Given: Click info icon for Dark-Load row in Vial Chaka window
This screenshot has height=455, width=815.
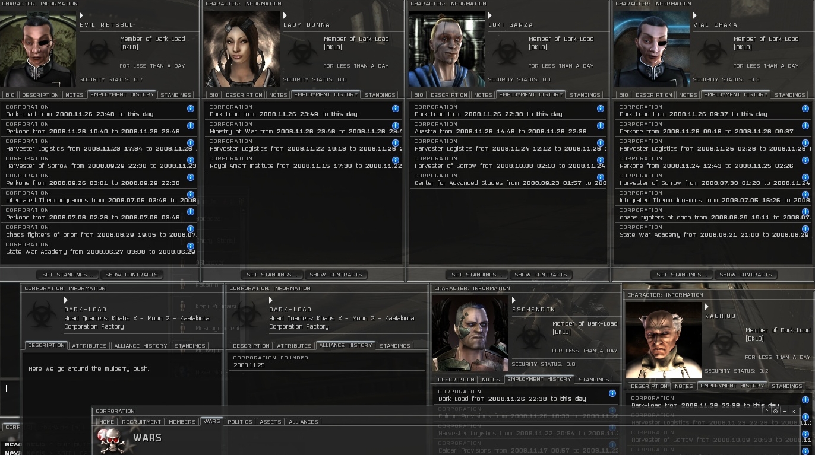Looking at the screenshot, I should 805,109.
